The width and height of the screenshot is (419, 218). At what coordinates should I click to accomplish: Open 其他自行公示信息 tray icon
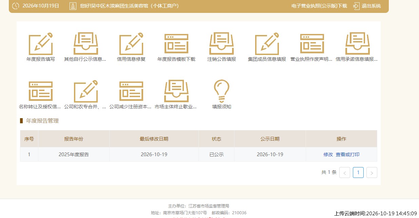[x=86, y=43]
